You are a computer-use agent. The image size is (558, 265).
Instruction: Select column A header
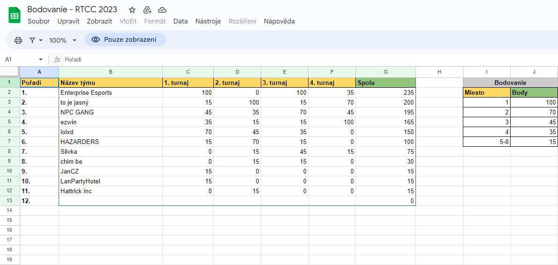[x=39, y=72]
